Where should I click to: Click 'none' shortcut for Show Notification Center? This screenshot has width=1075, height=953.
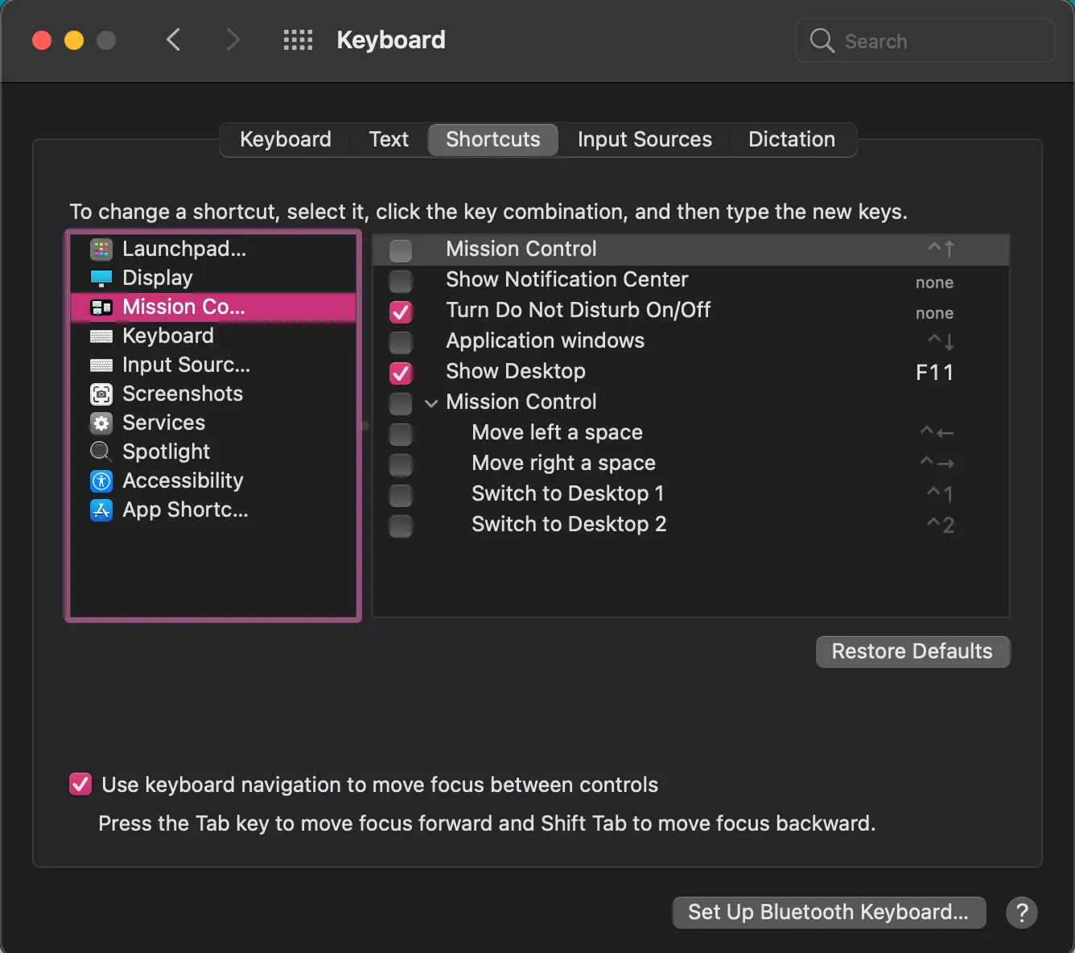(x=934, y=283)
